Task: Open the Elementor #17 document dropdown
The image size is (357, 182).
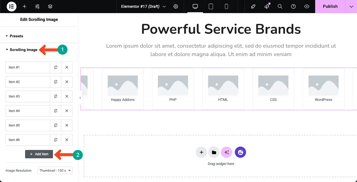Action: [143, 6]
